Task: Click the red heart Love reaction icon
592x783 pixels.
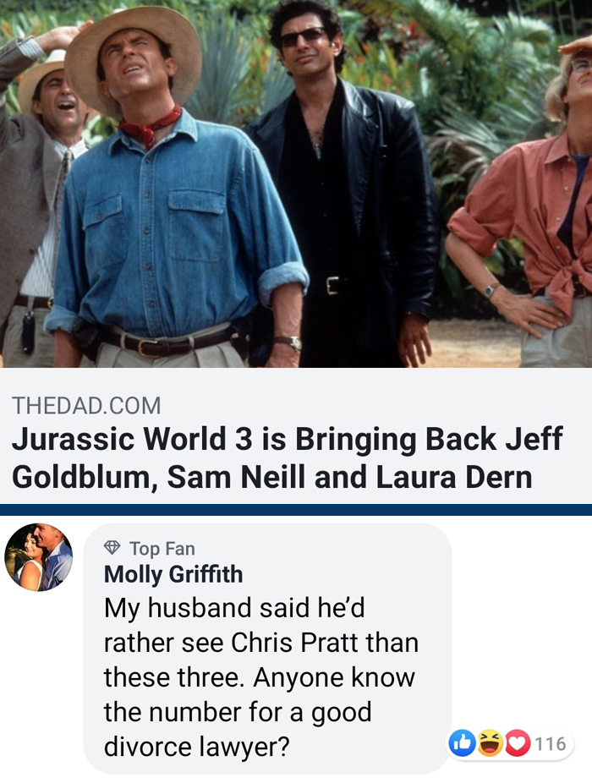Action: point(518,743)
